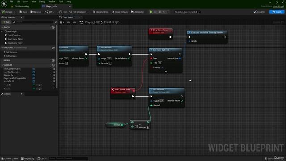Collapse the Variables section
Viewport: 286px width, 161px height.
tap(2, 65)
